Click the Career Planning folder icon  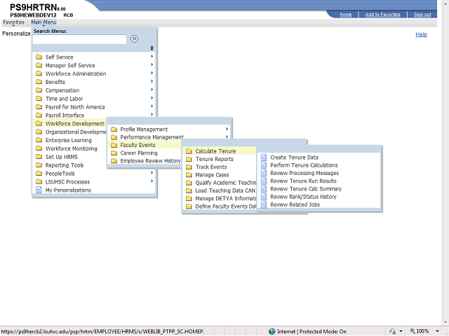point(114,153)
